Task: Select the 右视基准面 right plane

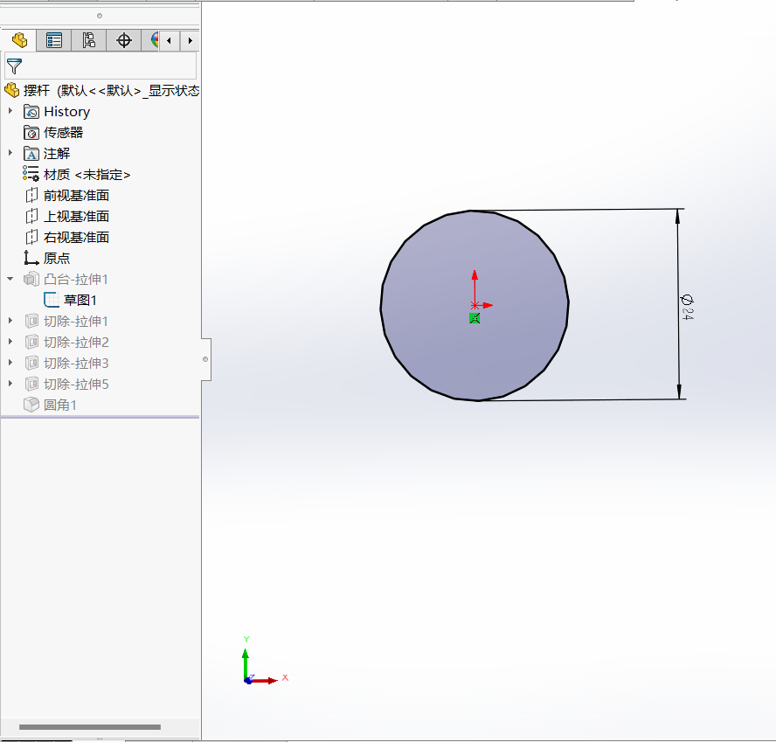Action: (76, 238)
